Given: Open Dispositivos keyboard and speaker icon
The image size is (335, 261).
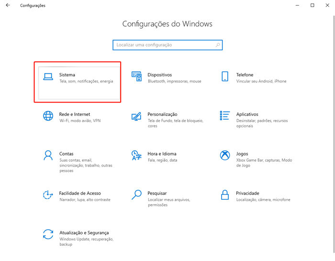Looking at the screenshot, I should tap(136, 77).
